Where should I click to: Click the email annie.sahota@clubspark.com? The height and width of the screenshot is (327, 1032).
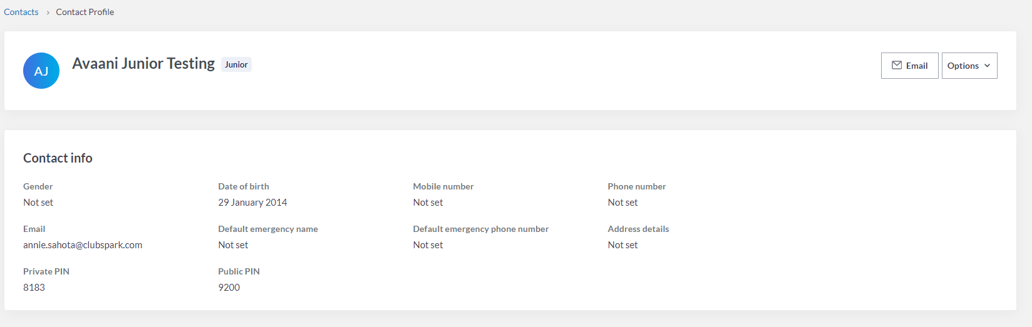(x=83, y=245)
